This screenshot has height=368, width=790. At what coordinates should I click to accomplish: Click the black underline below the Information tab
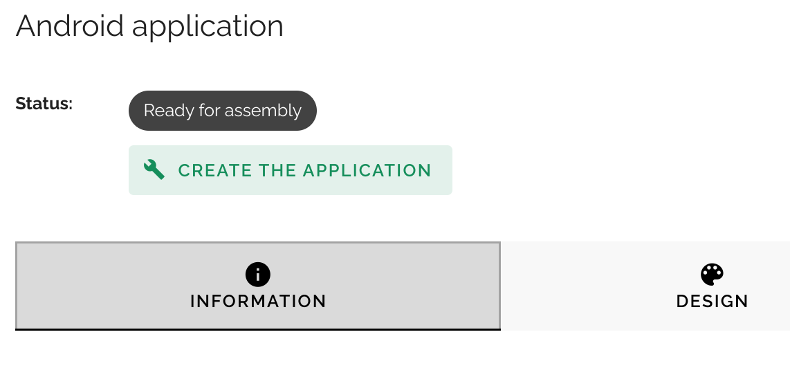(x=258, y=329)
